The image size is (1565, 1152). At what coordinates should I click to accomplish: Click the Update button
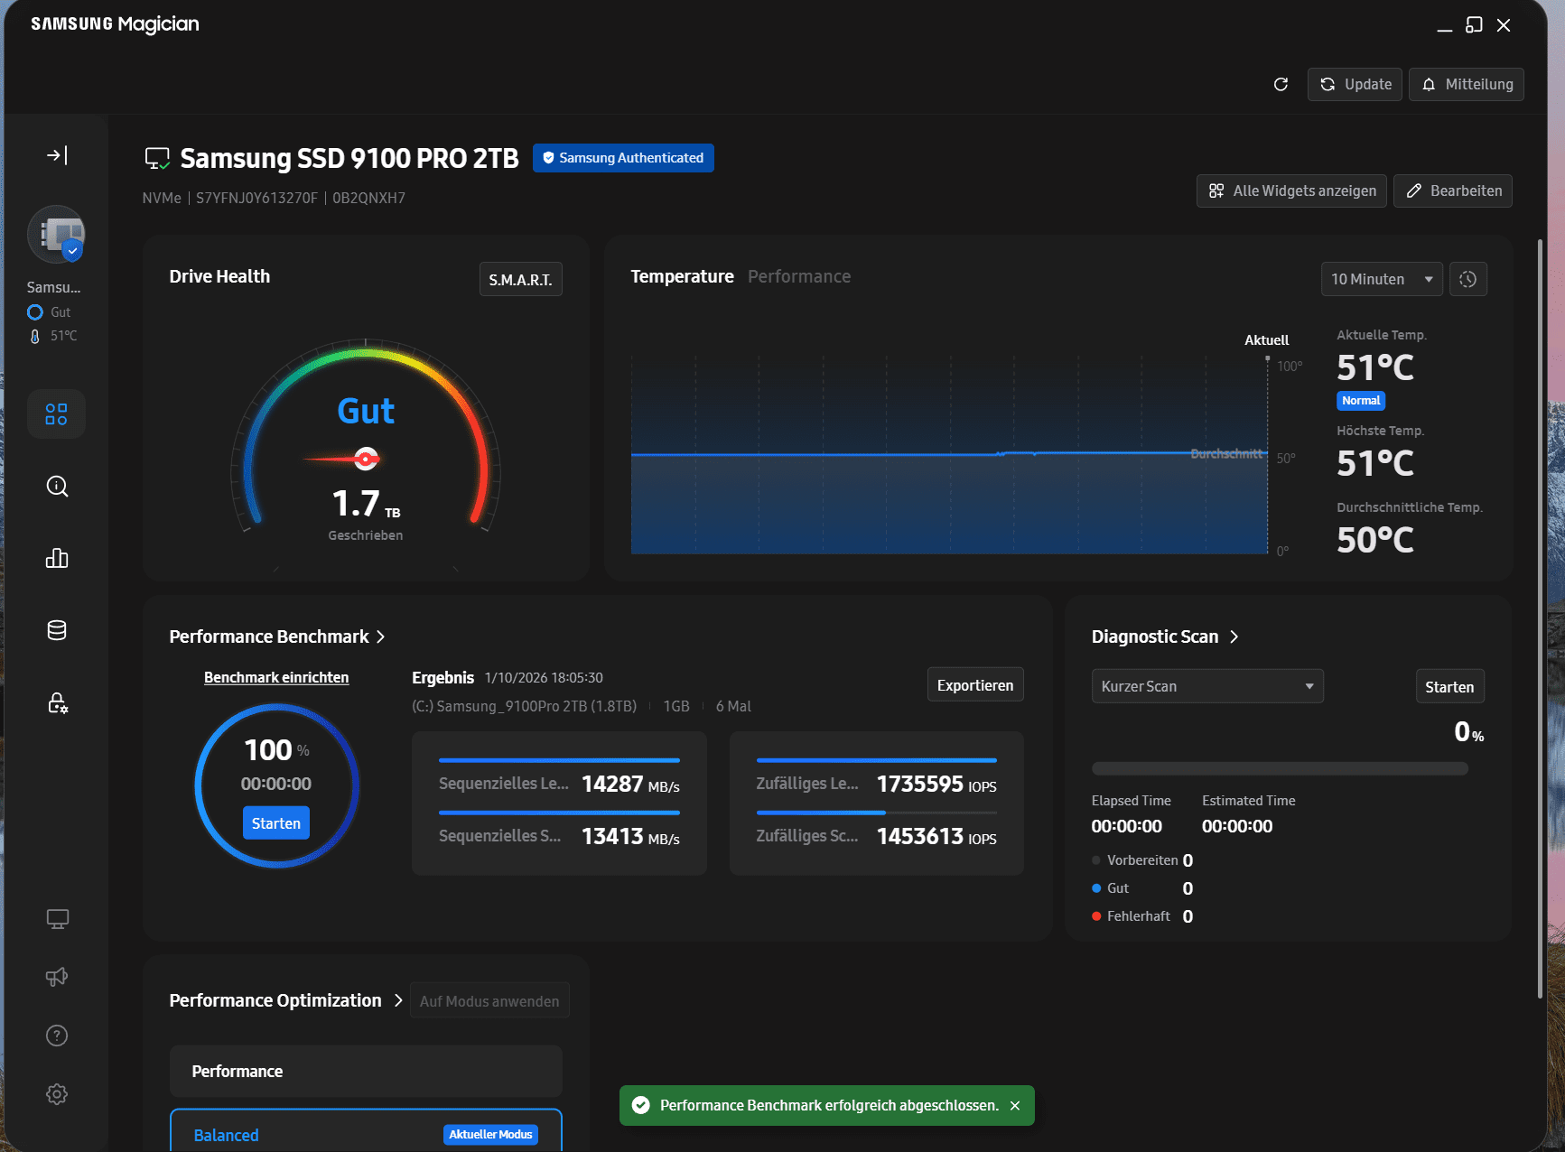[x=1355, y=84]
